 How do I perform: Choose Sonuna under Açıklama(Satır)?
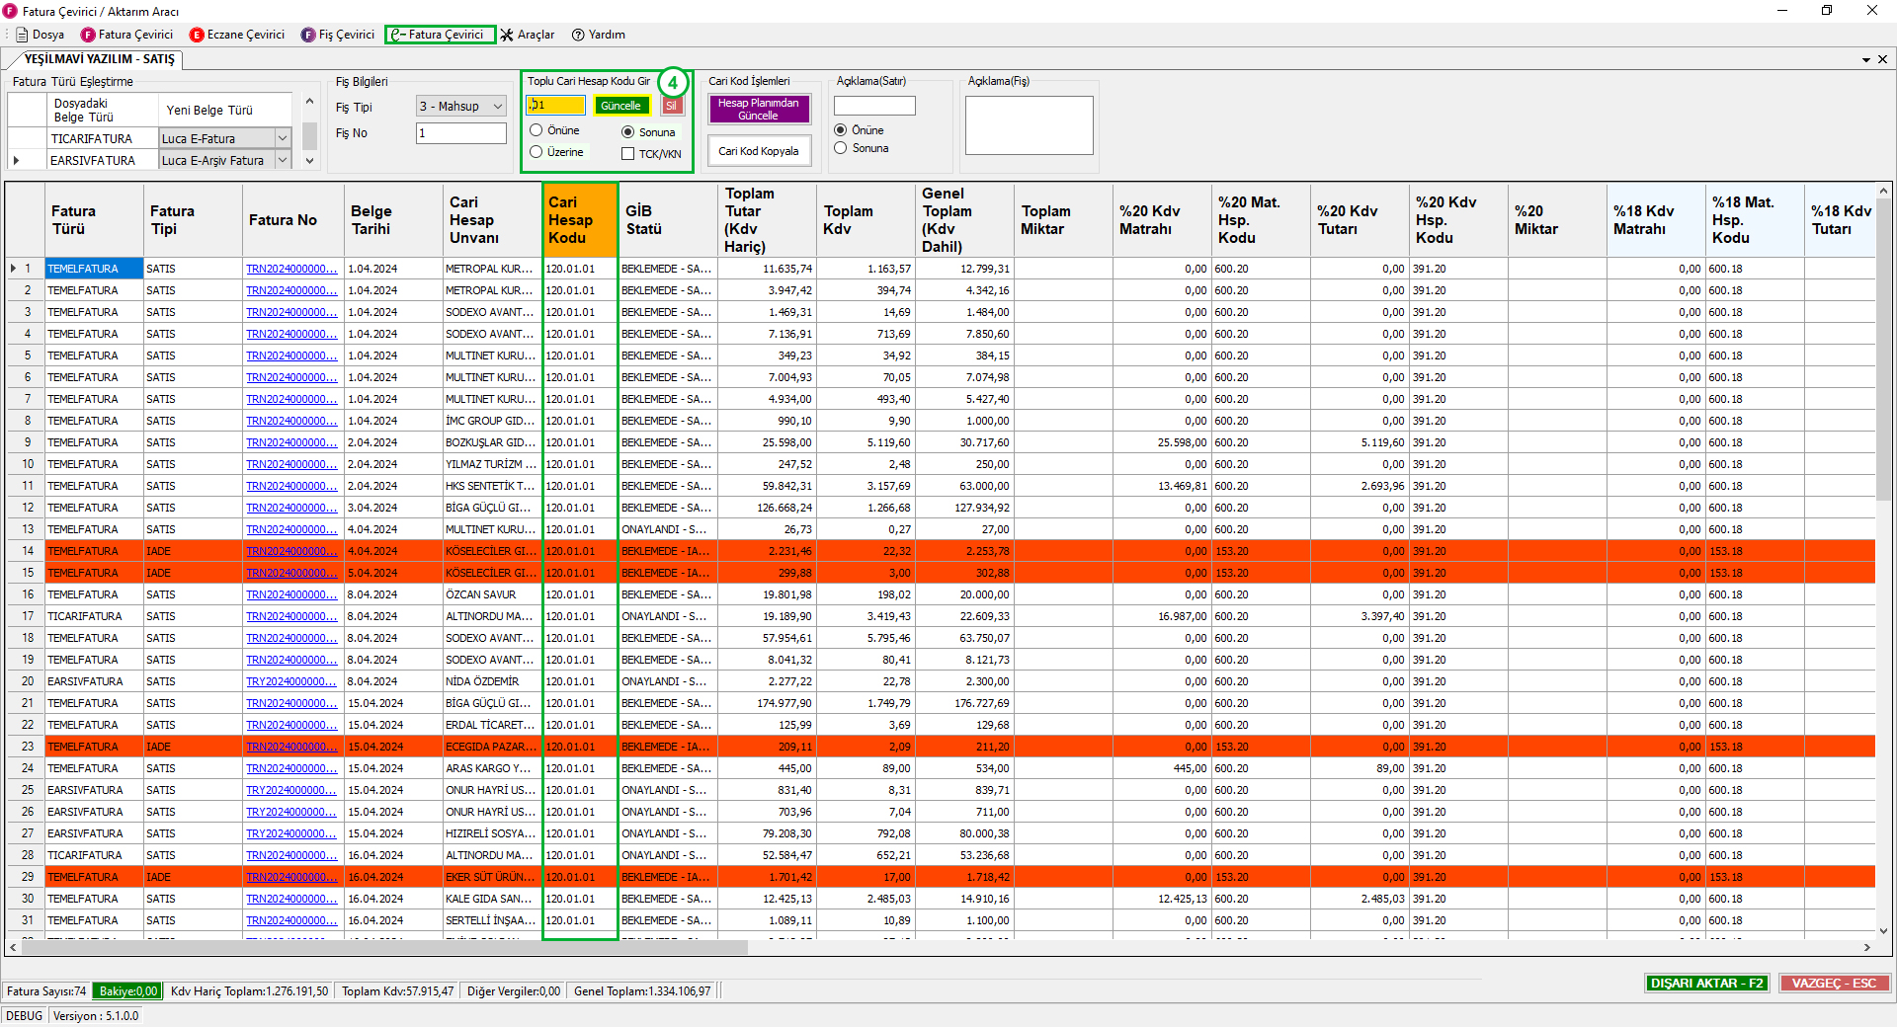click(841, 148)
